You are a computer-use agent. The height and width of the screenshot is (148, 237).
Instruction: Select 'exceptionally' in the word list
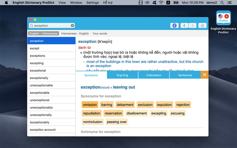(x=51, y=78)
